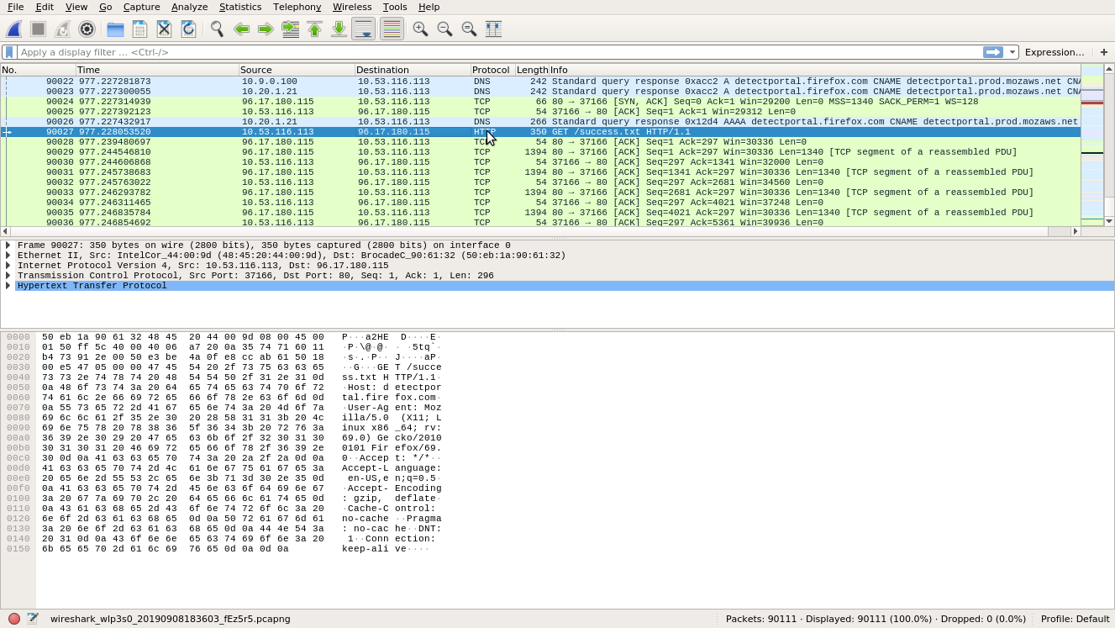Go to specified packet
The image size is (1115, 628).
[x=290, y=29]
